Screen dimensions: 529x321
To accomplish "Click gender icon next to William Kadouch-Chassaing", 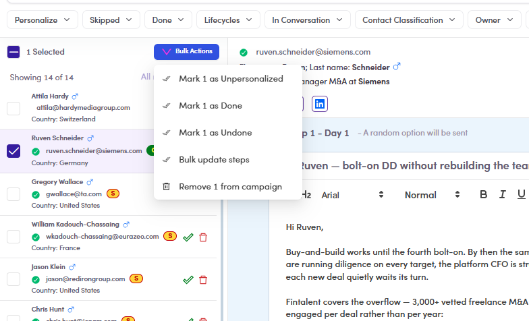I will [126, 225].
